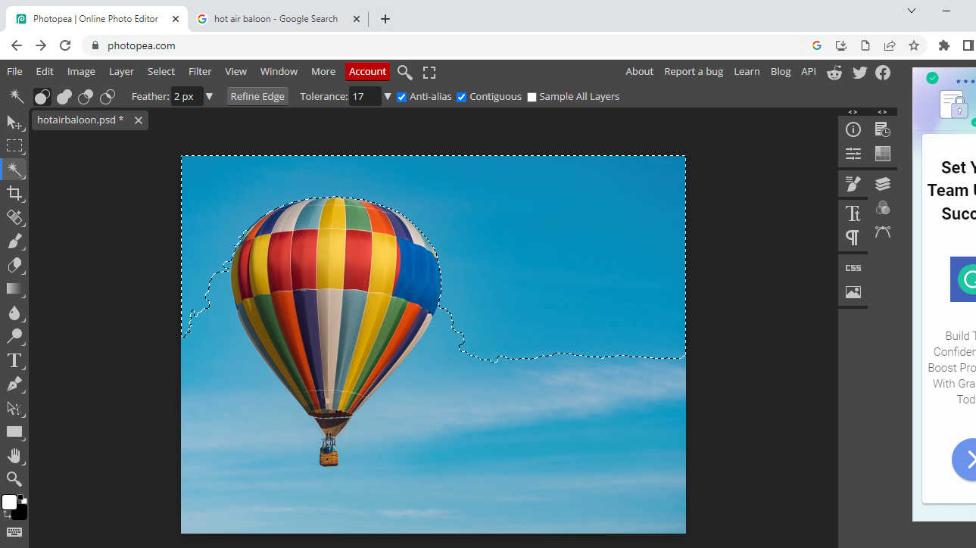This screenshot has height=548, width=976.
Task: Open the image Navigator panel icon
Action: click(853, 292)
